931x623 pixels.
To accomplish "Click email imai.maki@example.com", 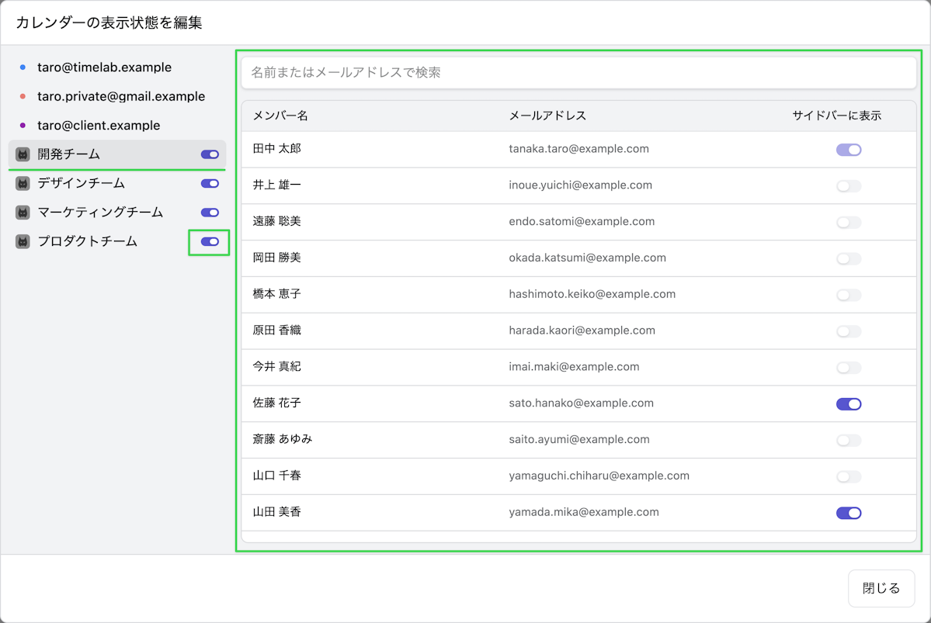I will click(574, 367).
